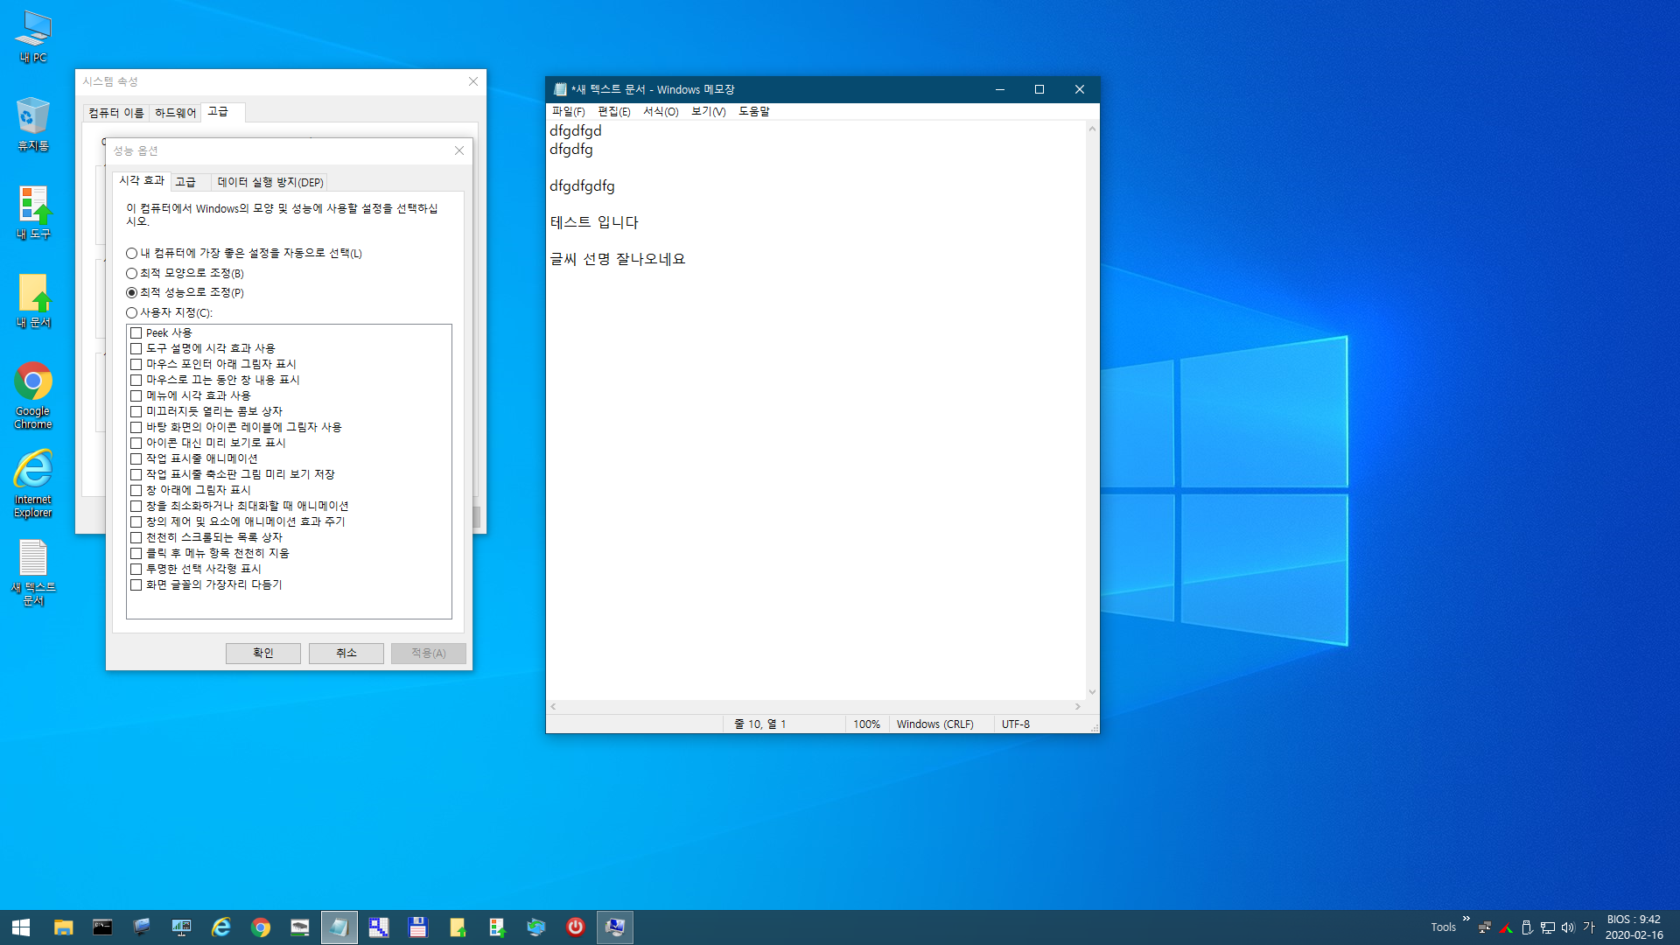Close the Performance Options dialog

coord(459,150)
